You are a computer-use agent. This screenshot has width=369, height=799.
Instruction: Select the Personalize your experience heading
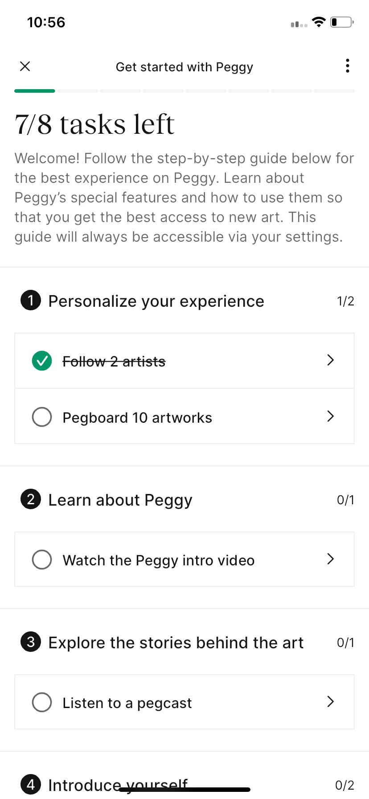click(156, 301)
